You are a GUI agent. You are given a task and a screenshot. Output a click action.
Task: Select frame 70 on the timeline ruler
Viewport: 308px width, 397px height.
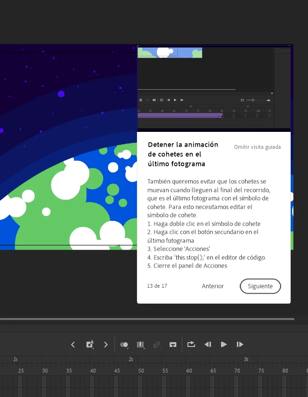point(237,371)
